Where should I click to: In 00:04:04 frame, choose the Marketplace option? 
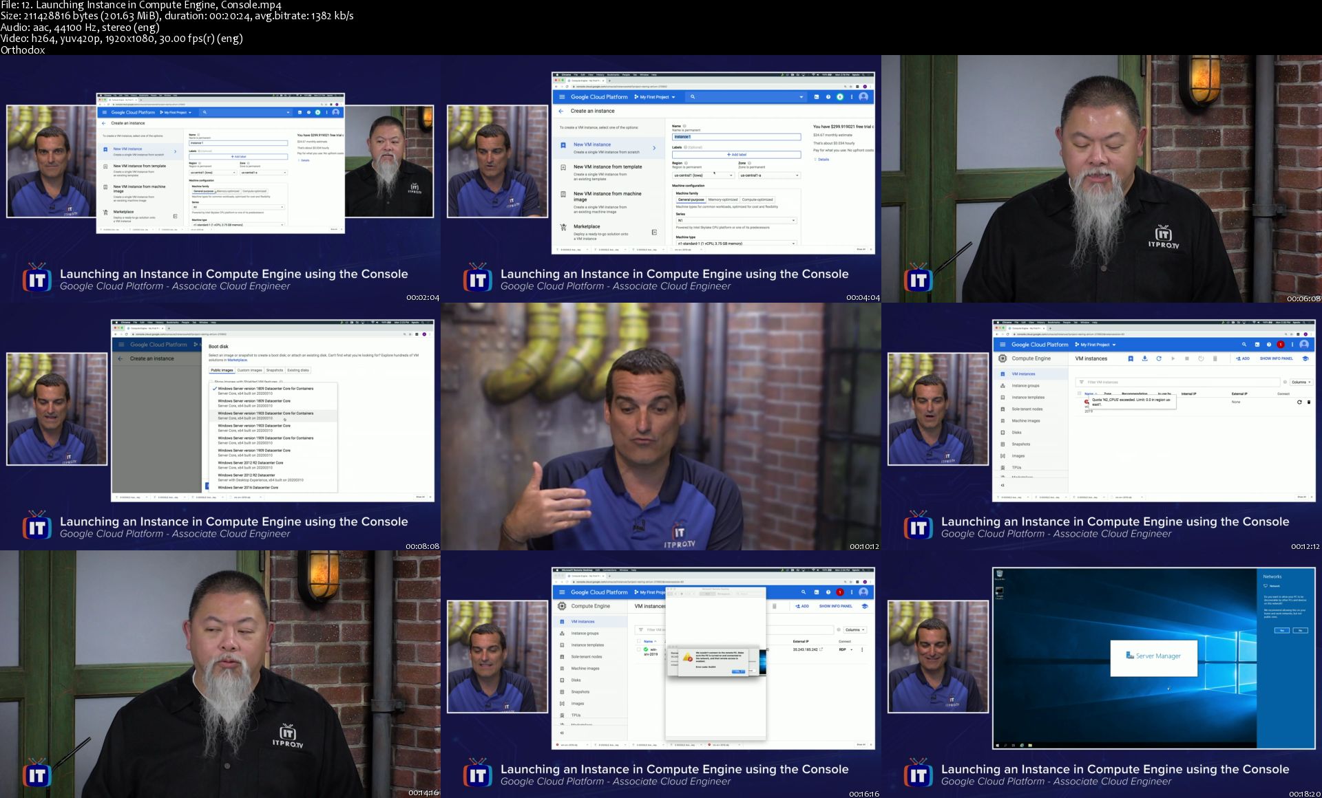point(607,232)
